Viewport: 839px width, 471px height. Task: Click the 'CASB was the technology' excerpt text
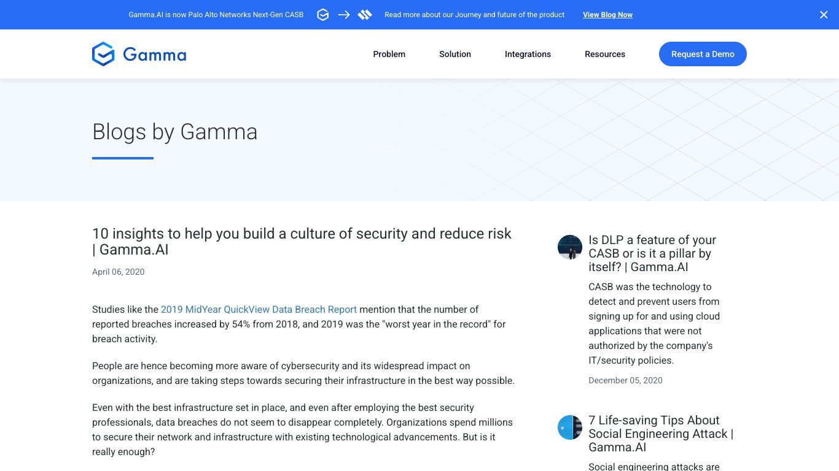pyautogui.click(x=654, y=323)
